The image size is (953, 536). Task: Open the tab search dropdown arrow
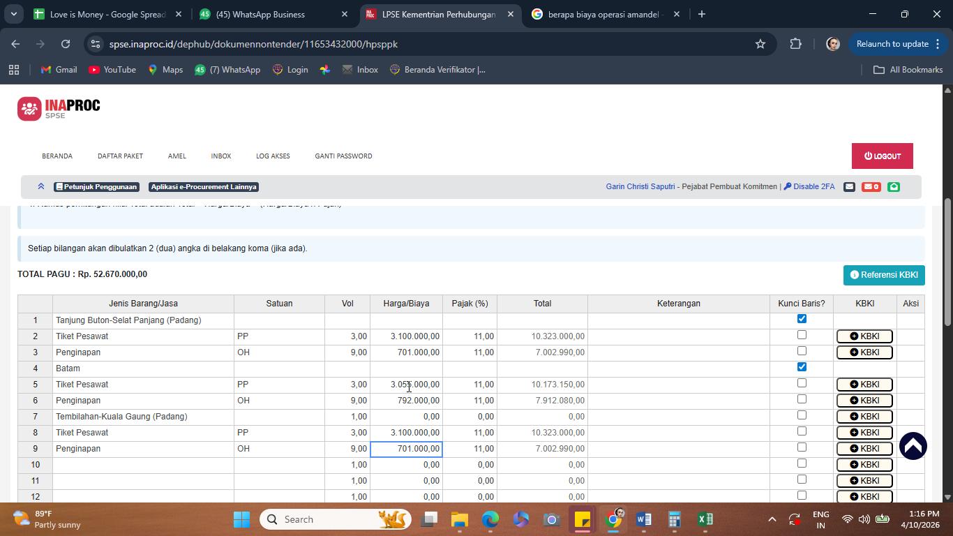coord(13,14)
